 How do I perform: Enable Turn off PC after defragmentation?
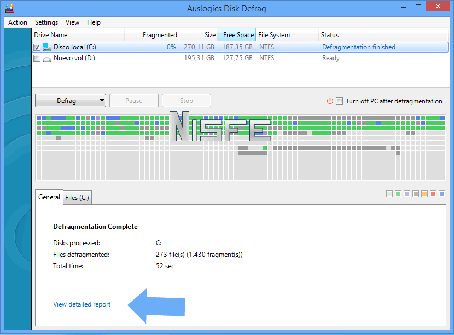click(x=340, y=101)
